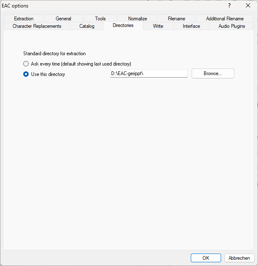Click the D:\EAC-gerippt\ directory field
258x266 pixels.
point(148,74)
